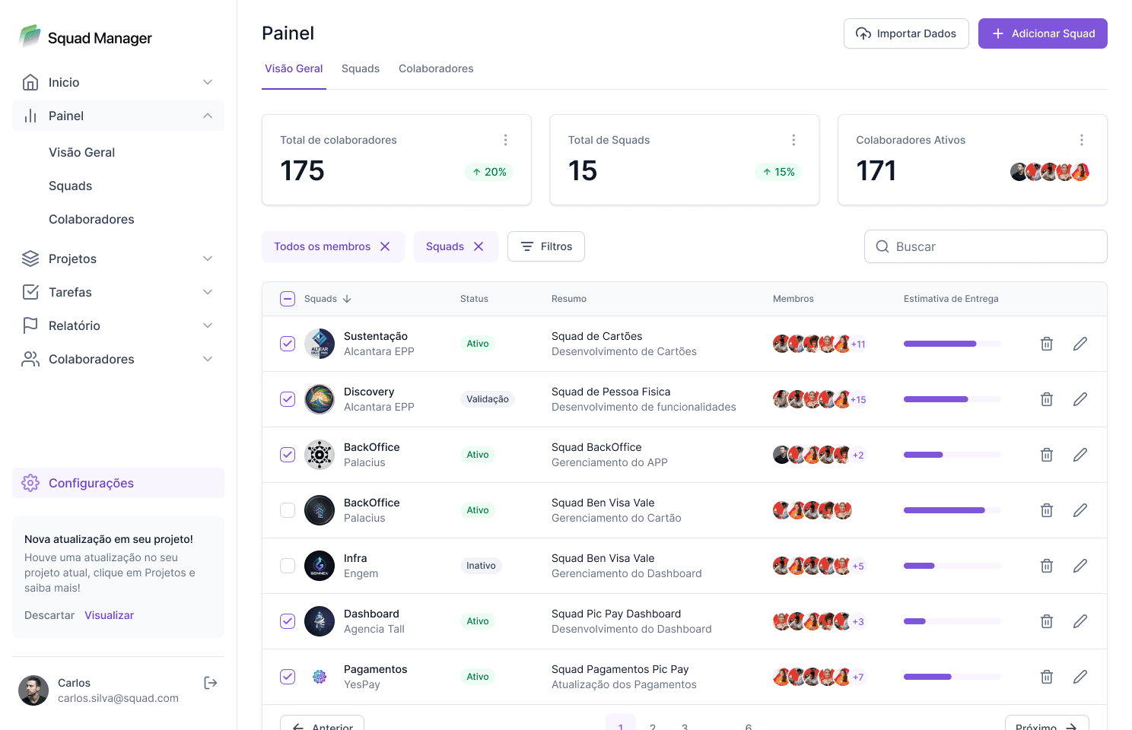Image resolution: width=1132 pixels, height=730 pixels.
Task: Open the edit pencil for the Discovery squad
Action: coord(1080,398)
